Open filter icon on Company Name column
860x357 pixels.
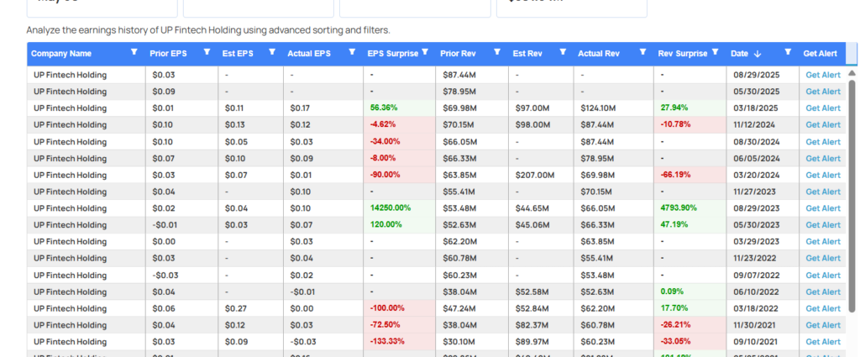click(134, 52)
